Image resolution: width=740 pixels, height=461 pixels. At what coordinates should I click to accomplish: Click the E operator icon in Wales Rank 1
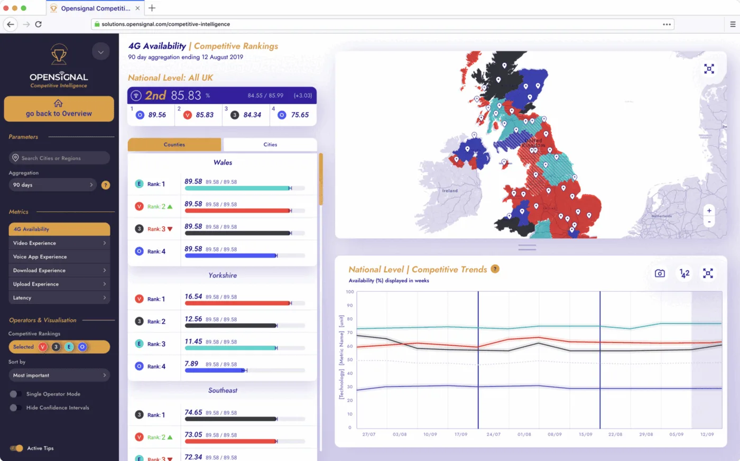[x=139, y=184]
